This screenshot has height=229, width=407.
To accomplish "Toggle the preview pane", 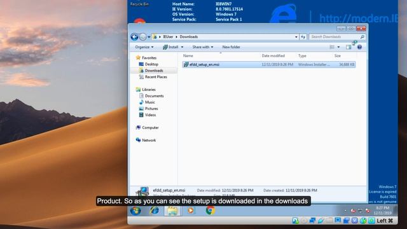I will pos(348,47).
